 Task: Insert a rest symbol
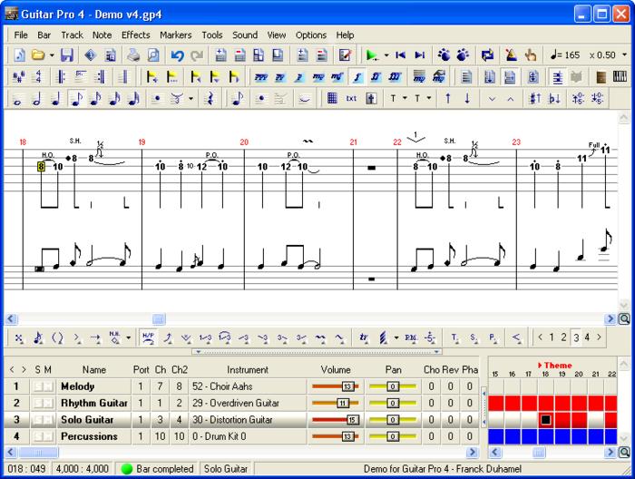[210, 98]
